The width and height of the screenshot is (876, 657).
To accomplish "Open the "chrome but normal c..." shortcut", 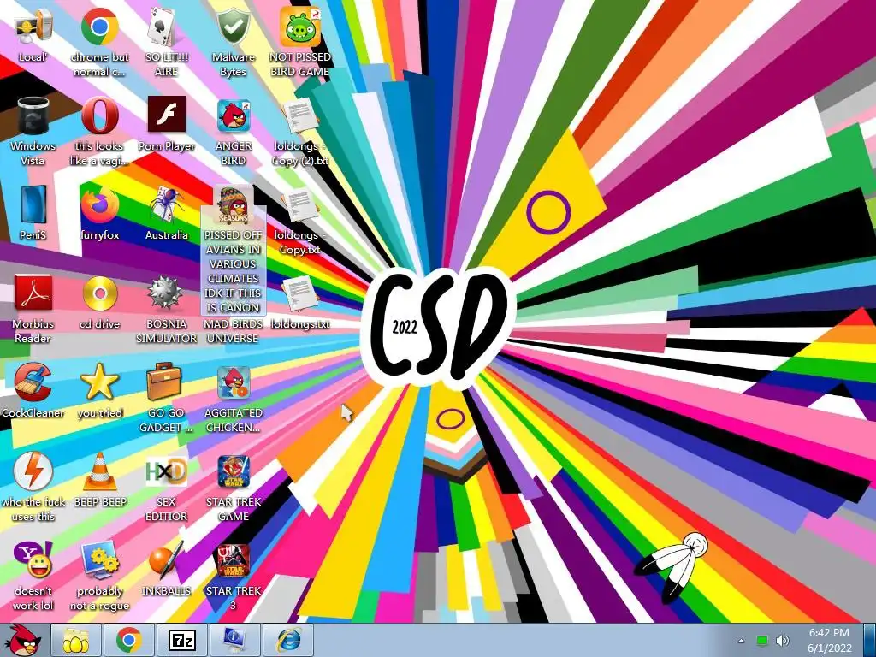I will click(x=99, y=27).
